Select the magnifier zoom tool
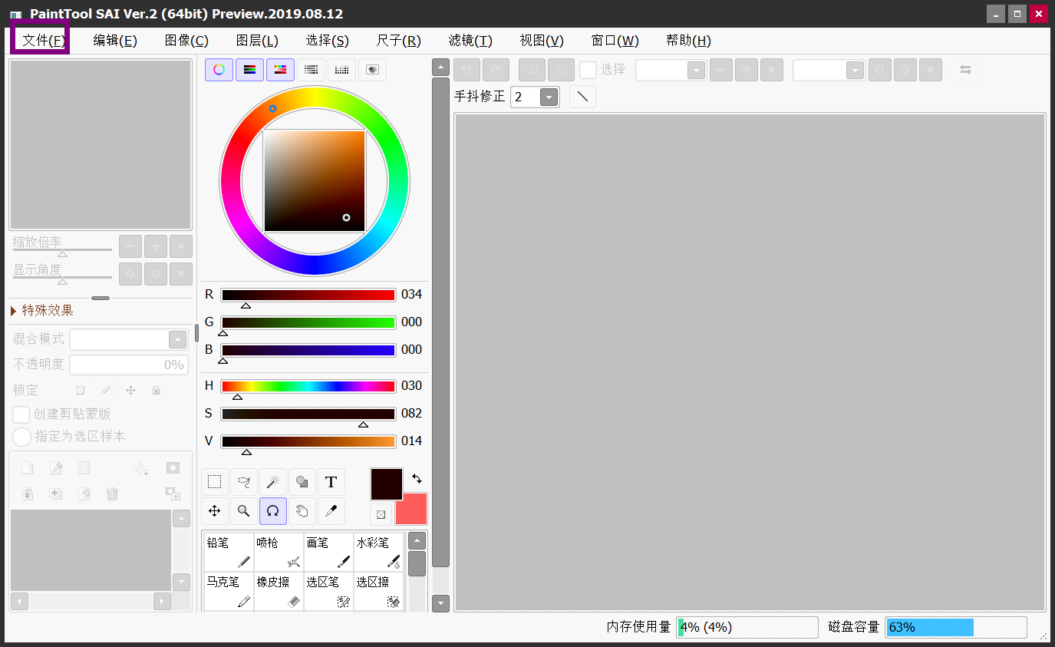Image resolution: width=1055 pixels, height=647 pixels. pos(244,511)
